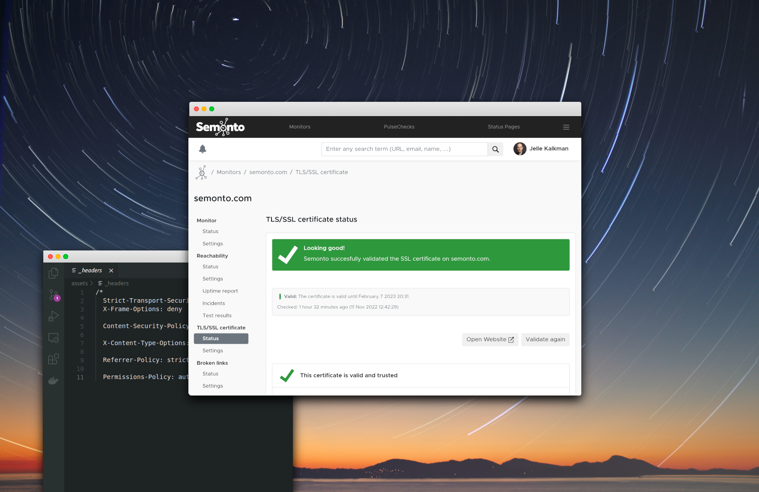Viewport: 759px width, 492px height.
Task: Select the _headers tab in editor
Action: pos(92,271)
